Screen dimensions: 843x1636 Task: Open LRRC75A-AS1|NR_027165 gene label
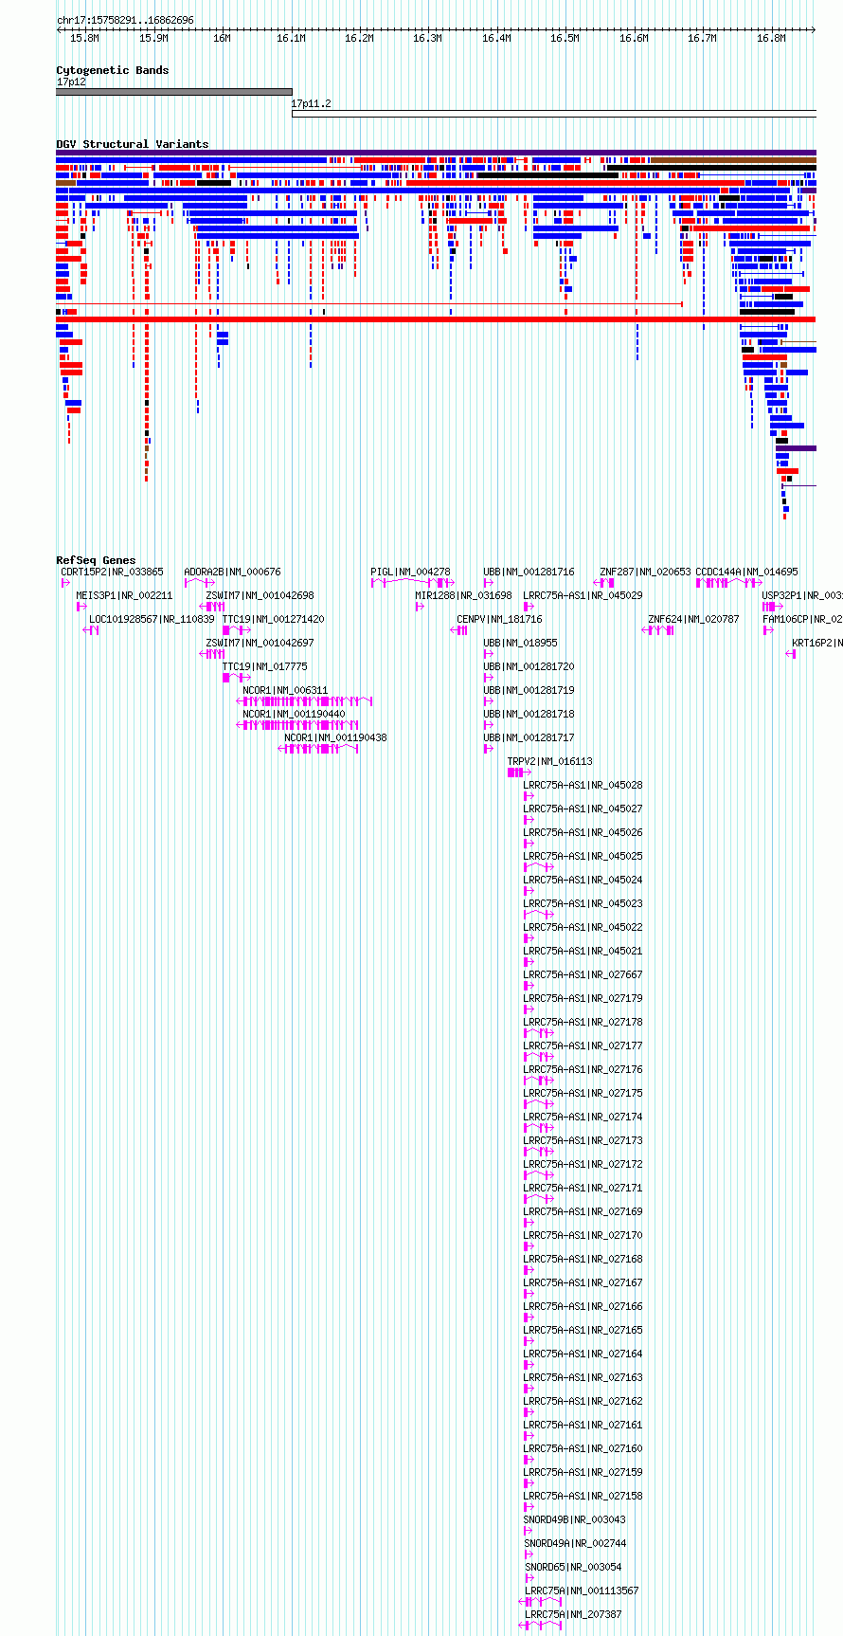tap(583, 1330)
